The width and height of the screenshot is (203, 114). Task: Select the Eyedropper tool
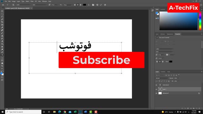[x=2, y=28]
